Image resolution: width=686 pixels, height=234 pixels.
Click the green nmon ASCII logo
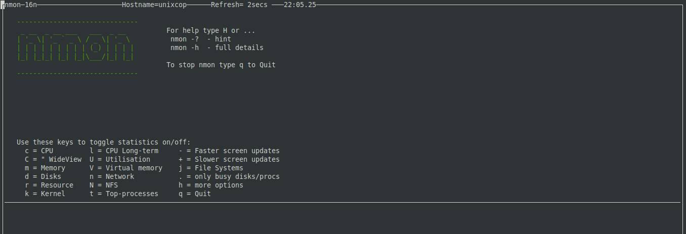[75, 48]
